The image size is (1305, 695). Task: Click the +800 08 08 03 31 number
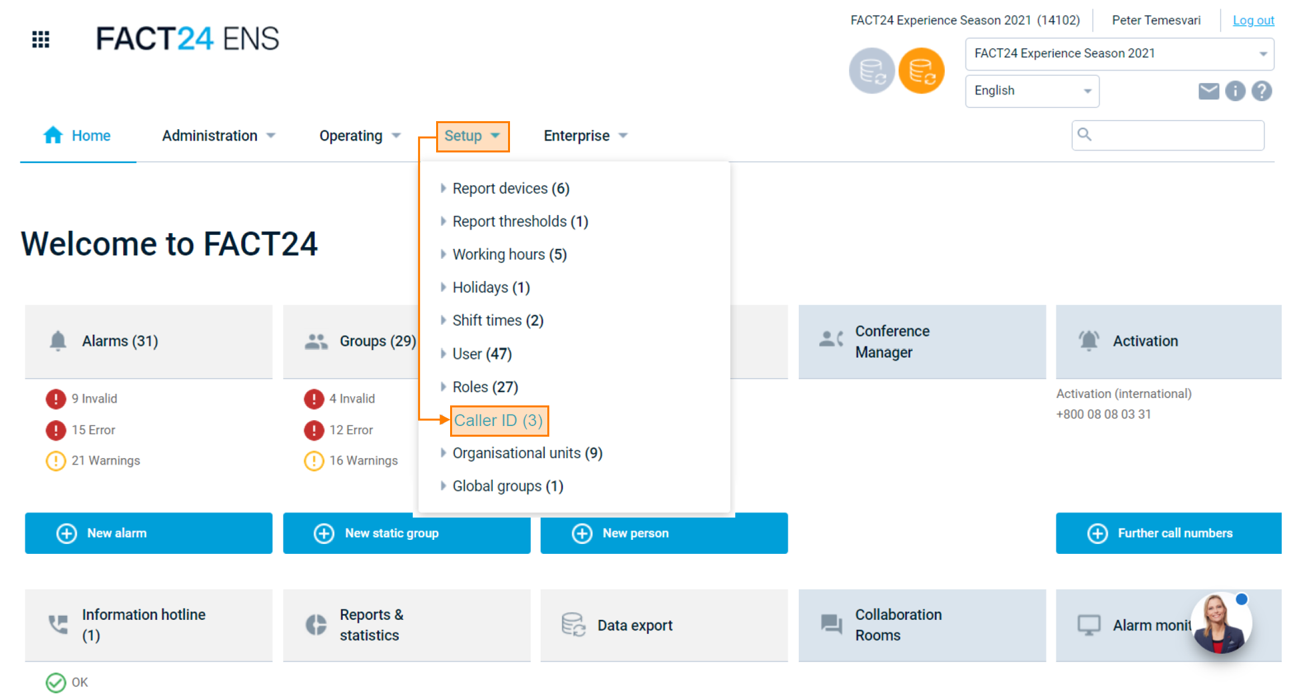(1103, 414)
